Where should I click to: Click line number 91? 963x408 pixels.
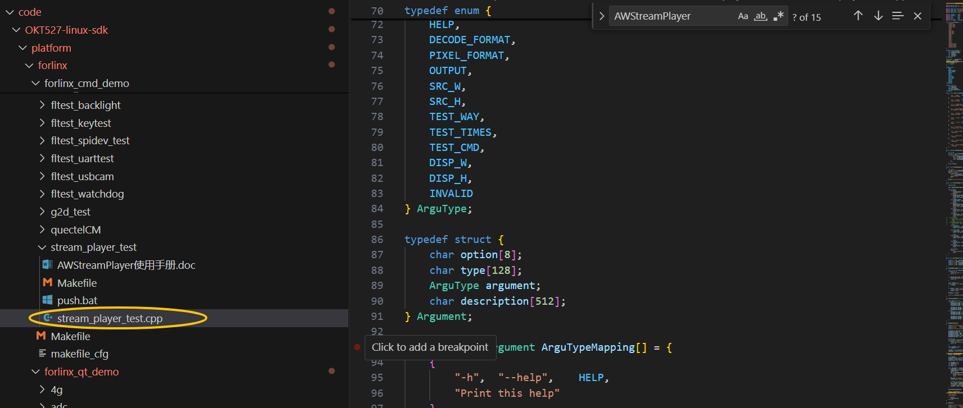pyautogui.click(x=377, y=317)
